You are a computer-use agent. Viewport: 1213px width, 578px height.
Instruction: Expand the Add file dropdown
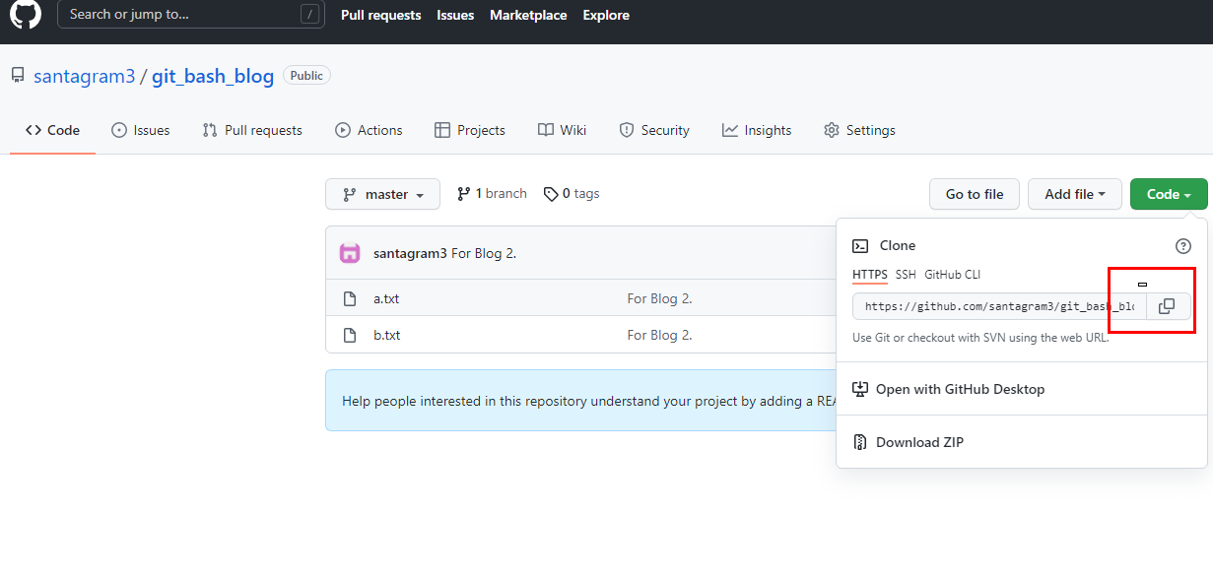(x=1075, y=194)
